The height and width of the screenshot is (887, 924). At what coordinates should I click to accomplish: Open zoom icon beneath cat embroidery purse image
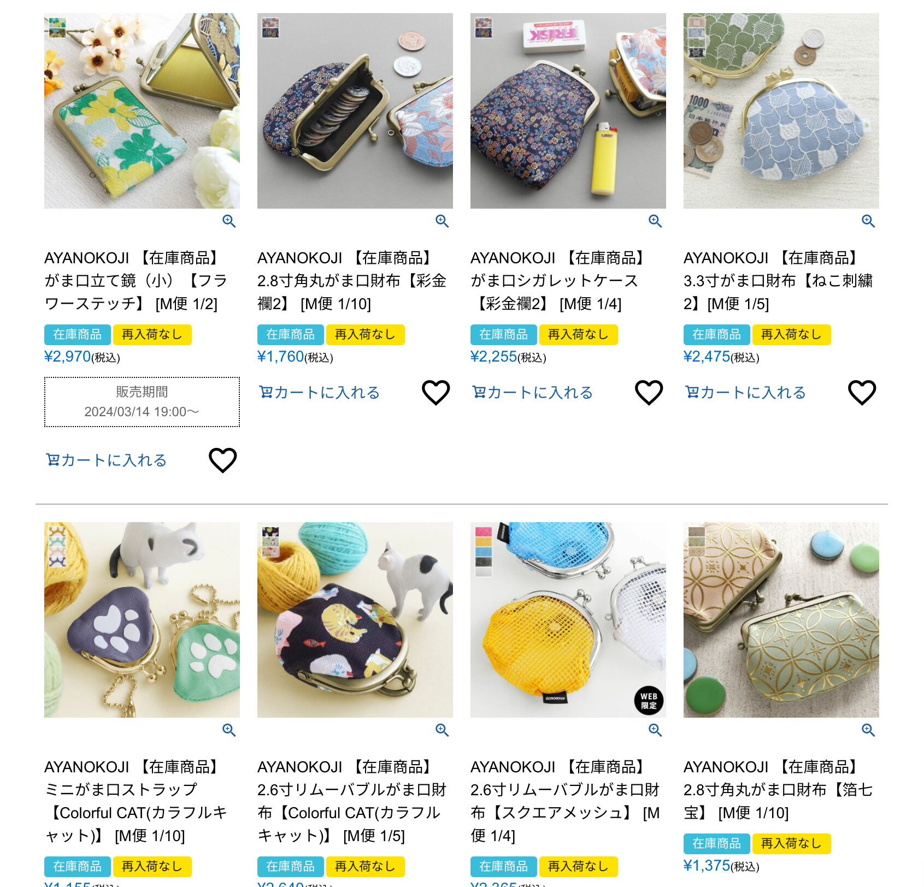[x=868, y=221]
